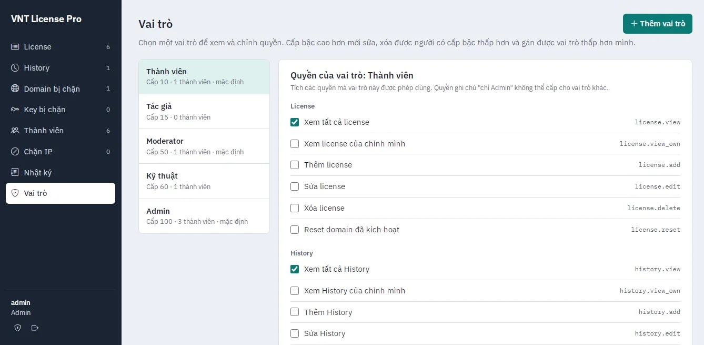The width and height of the screenshot is (704, 345).
Task: Tick the Xóa license checkbox
Action: tap(295, 208)
